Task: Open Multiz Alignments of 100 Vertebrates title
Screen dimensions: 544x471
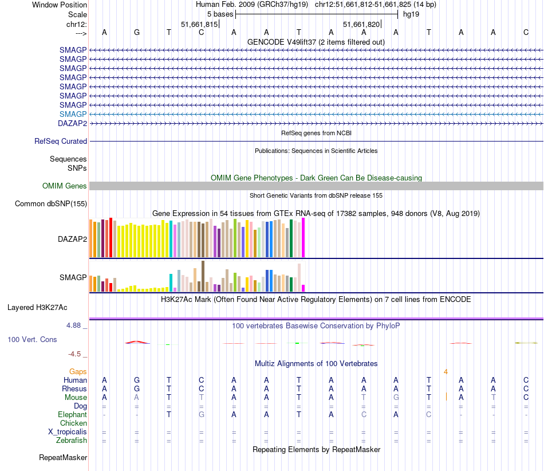Action: coord(316,363)
